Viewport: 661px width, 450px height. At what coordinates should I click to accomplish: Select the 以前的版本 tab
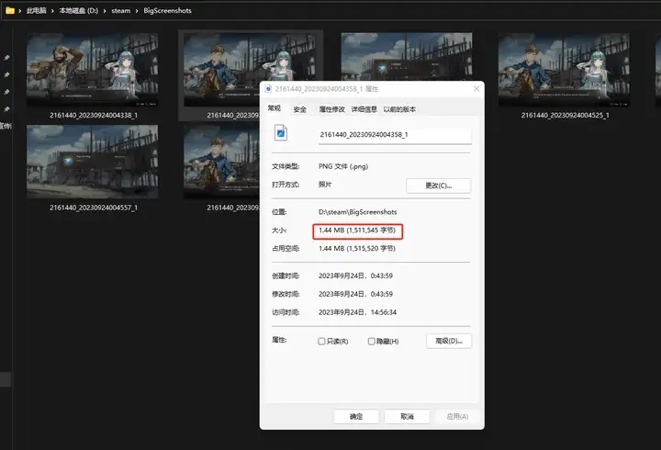click(x=399, y=109)
